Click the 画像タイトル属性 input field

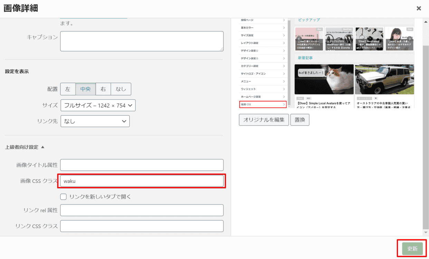[x=142, y=165]
